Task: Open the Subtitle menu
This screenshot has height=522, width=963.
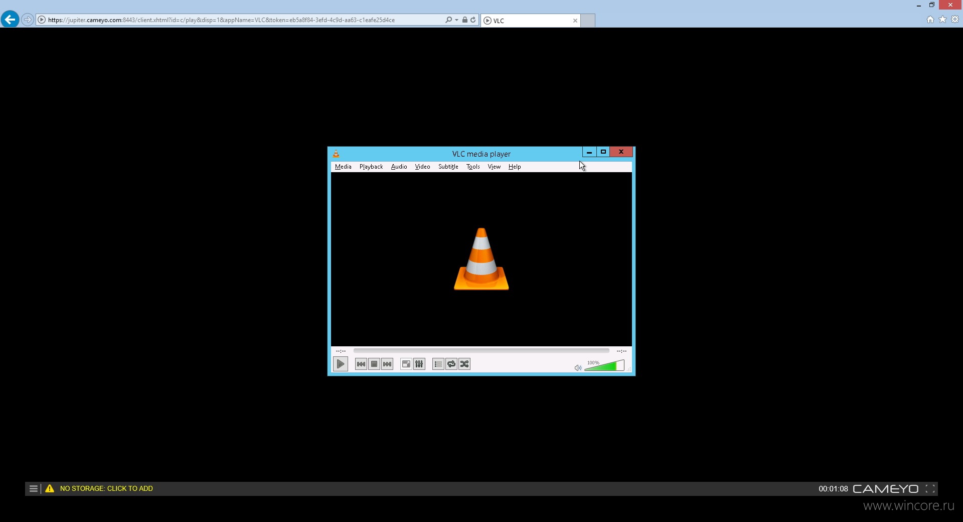Action: [x=448, y=167]
